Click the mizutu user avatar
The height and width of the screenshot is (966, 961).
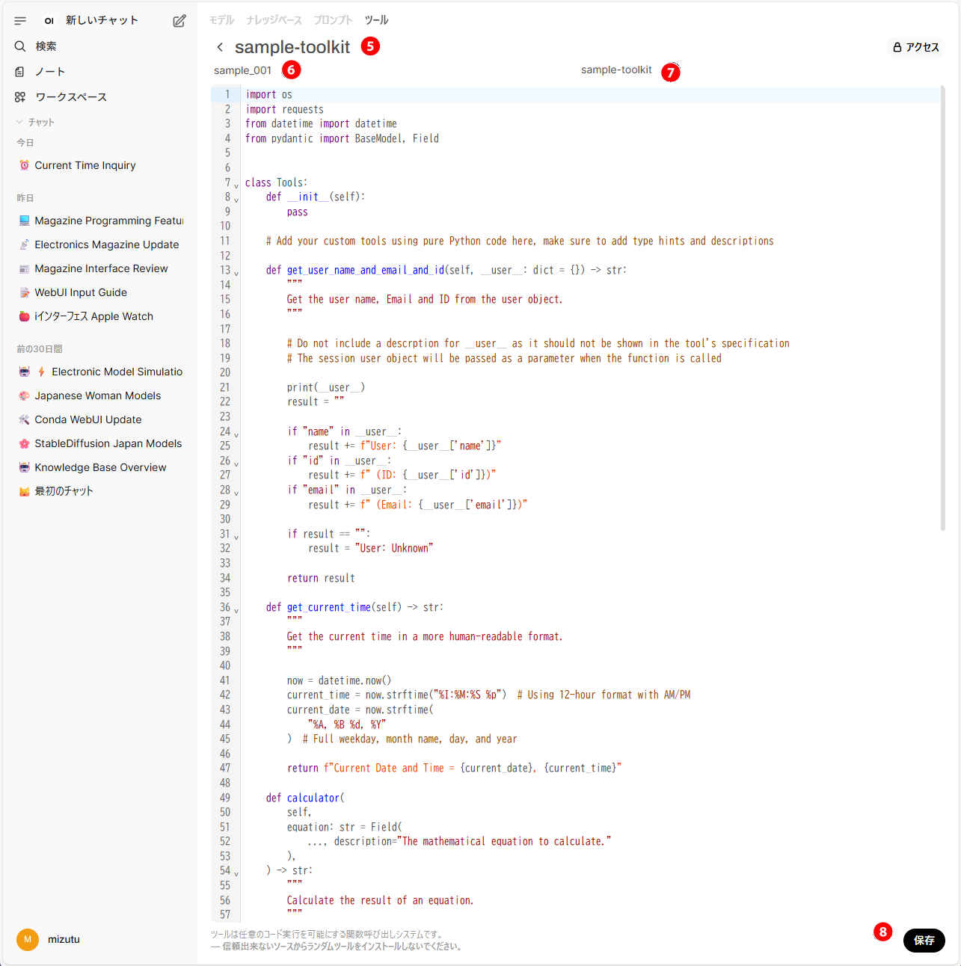pyautogui.click(x=28, y=939)
